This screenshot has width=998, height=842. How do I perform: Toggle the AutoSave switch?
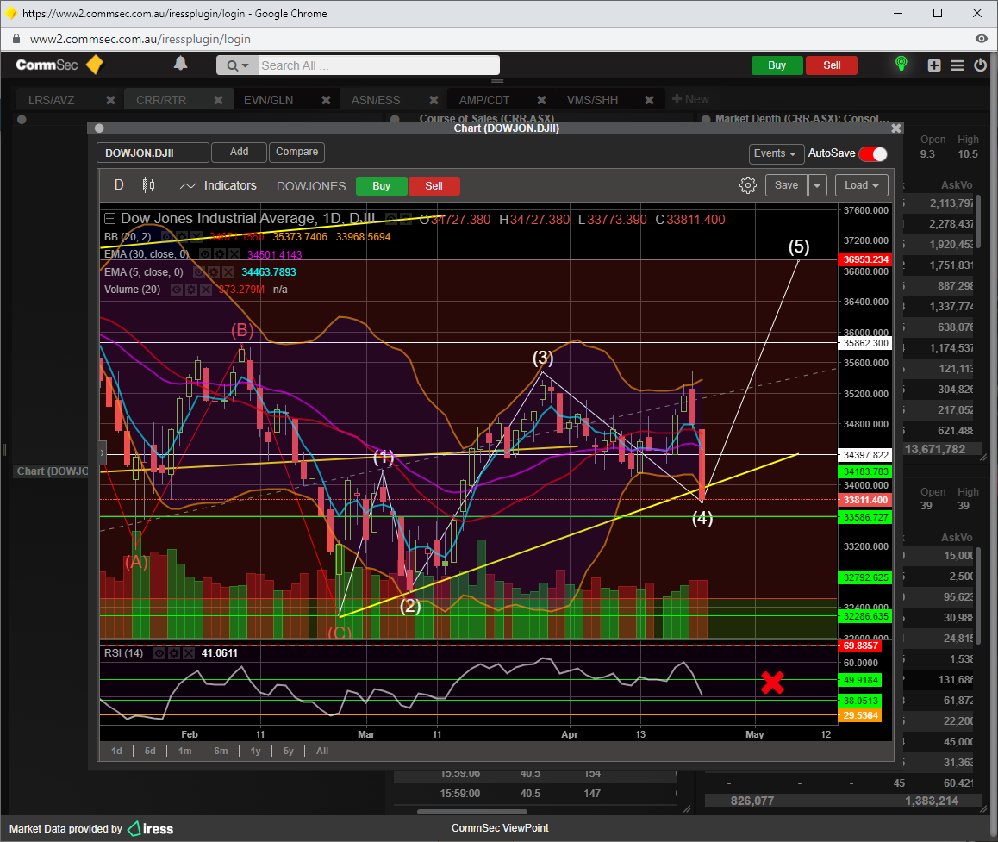point(872,153)
